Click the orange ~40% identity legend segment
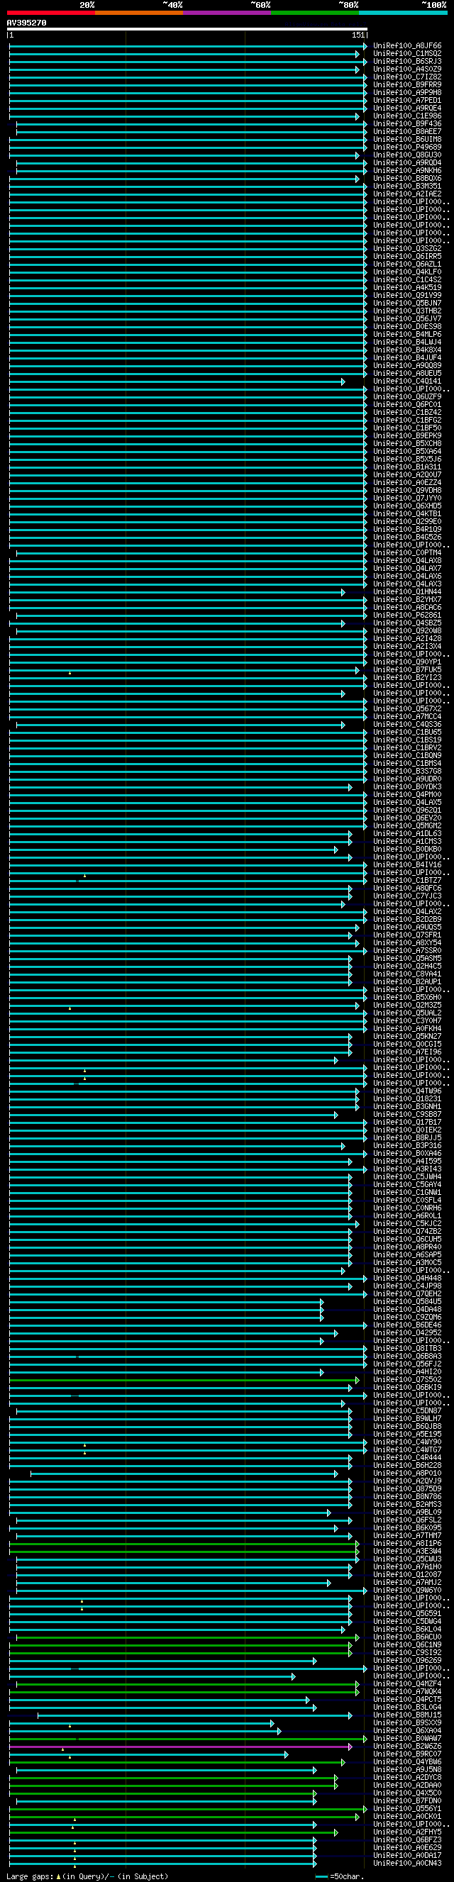Image resolution: width=454 pixels, height=1882 pixels. coord(139,13)
